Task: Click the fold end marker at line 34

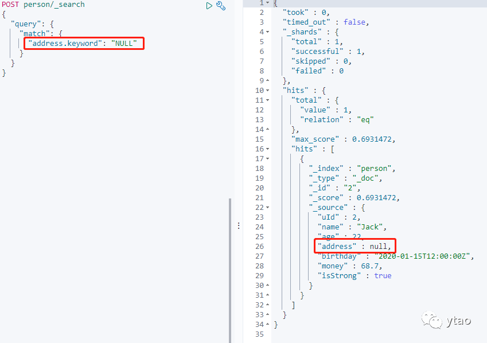Action: point(268,325)
